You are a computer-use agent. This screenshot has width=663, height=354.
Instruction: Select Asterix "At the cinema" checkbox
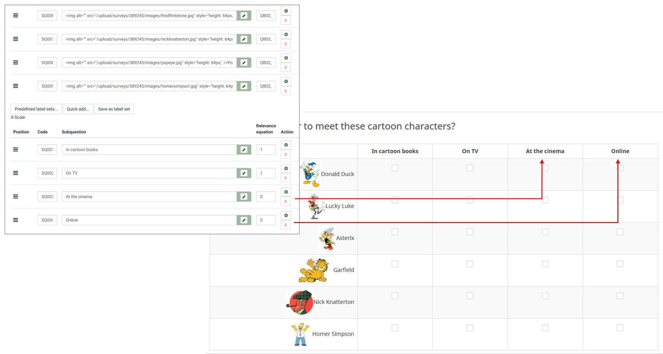click(x=545, y=232)
